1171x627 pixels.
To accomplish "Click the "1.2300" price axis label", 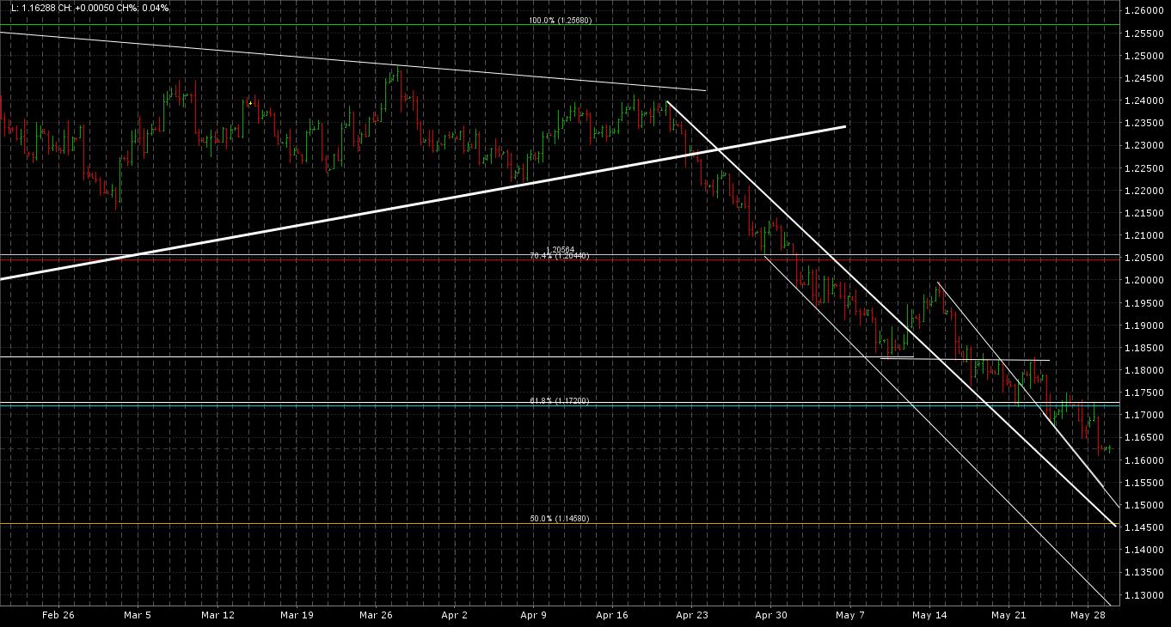I will (1143, 146).
